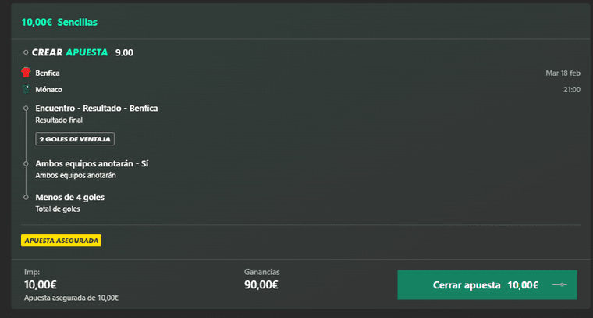This screenshot has width=593, height=318.
Task: Click the Menos de 4 goles selection
Action: (x=70, y=197)
